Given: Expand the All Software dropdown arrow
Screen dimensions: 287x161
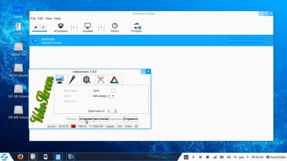Looking at the screenshot, I should point(74,28).
